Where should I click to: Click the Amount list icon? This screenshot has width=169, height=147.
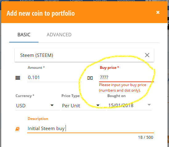(x=18, y=78)
